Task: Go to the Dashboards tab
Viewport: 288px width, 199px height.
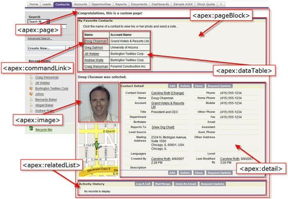Action: [160, 4]
